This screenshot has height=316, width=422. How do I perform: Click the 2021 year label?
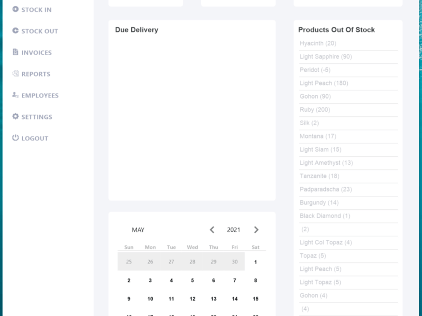233,230
